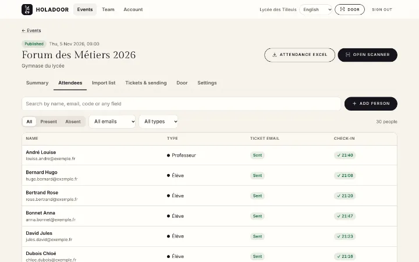Click the download icon in Attendance Excel
The image size is (419, 262).
coord(274,55)
